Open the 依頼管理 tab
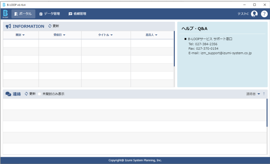 [77, 14]
